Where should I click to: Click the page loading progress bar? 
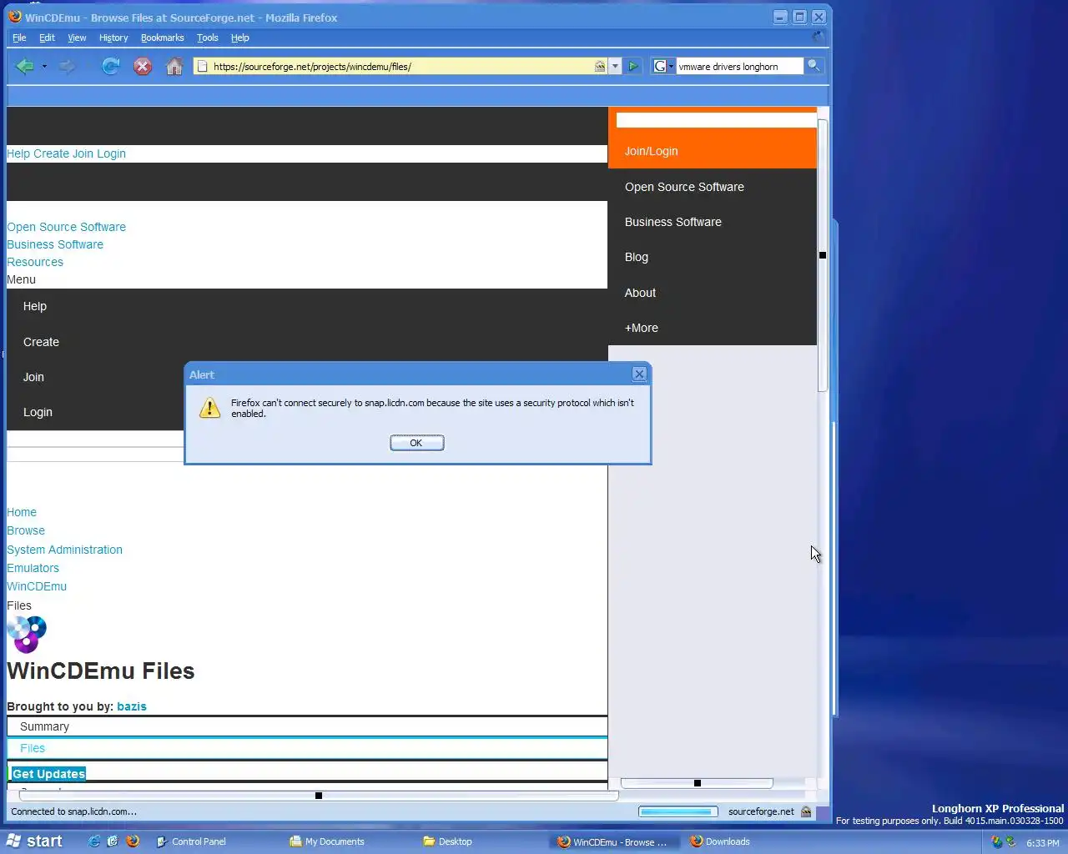click(x=678, y=811)
